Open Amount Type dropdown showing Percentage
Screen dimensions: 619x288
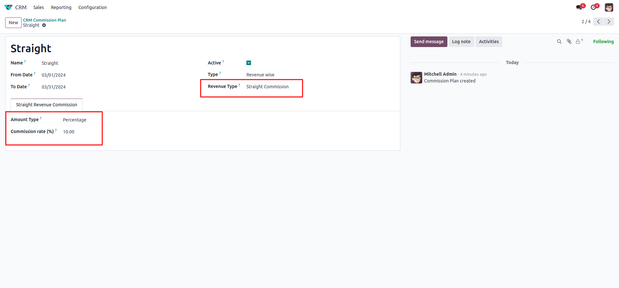[75, 120]
